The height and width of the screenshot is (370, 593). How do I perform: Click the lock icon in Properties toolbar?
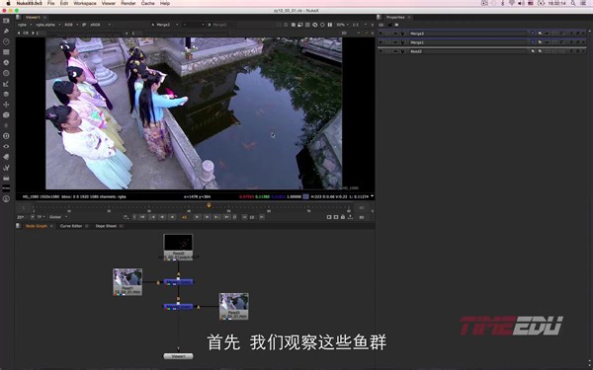point(390,25)
